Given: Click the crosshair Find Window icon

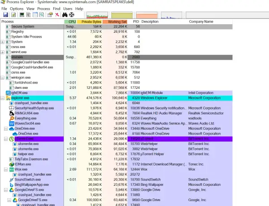Looking at the screenshot, I should (72, 15).
